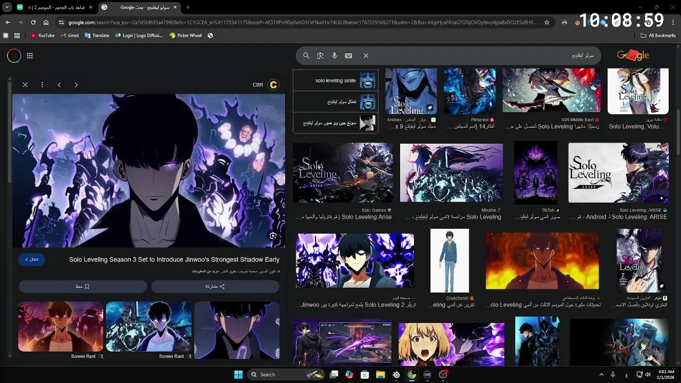Viewport: 681px width, 383px height.
Task: Click the browser address bar URL
Action: tap(302, 22)
